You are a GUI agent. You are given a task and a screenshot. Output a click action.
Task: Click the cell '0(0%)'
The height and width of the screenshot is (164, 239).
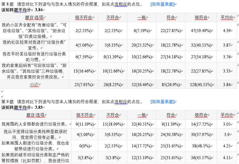85,146
